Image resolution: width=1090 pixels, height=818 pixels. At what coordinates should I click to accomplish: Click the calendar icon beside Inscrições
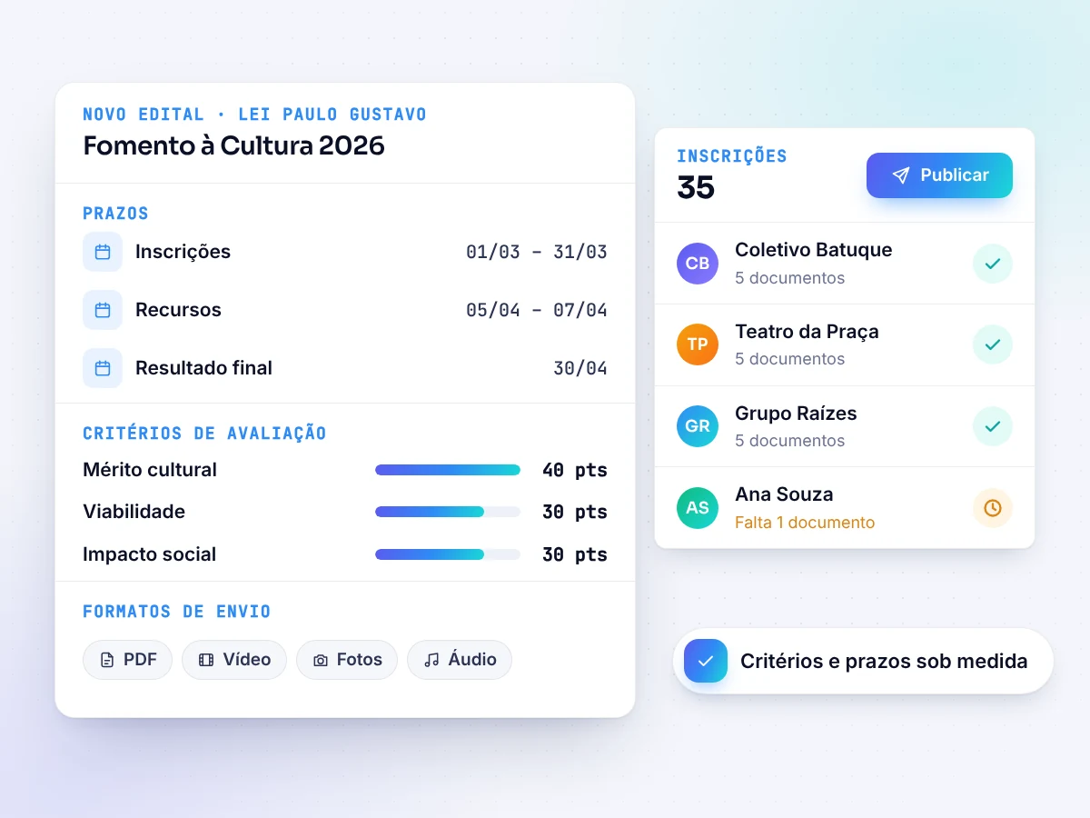point(103,252)
